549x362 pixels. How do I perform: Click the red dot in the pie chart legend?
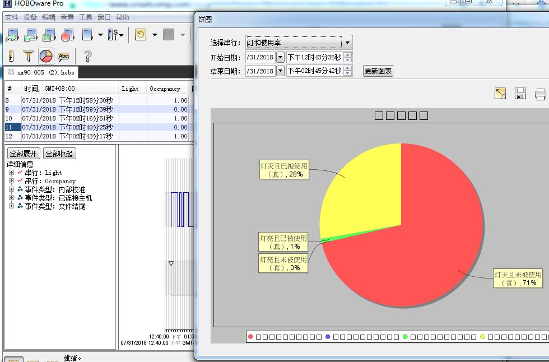coord(250,337)
